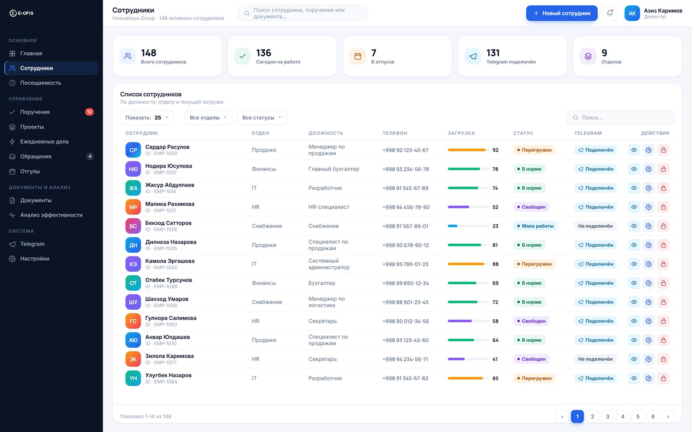This screenshot has height=432, width=692.
Task: Click the lock icon for Улугбек Назаров
Action: [x=663, y=378]
